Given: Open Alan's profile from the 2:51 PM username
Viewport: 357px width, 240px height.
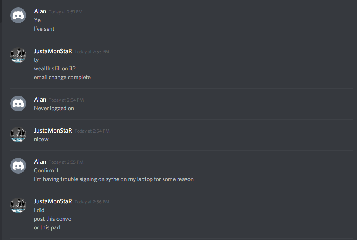Looking at the screenshot, I should [40, 11].
